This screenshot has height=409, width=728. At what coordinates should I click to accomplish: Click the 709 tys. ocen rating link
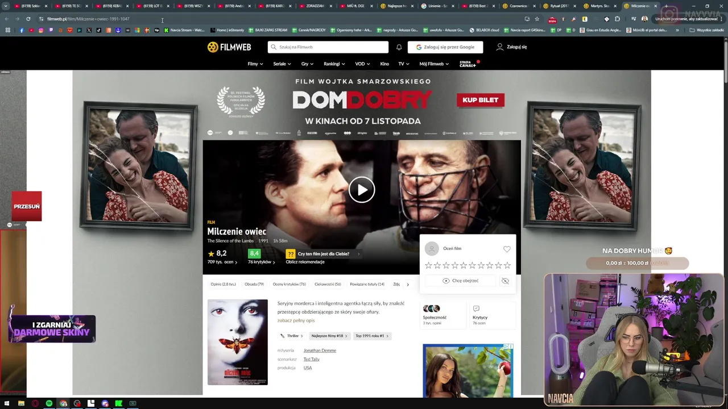222,262
